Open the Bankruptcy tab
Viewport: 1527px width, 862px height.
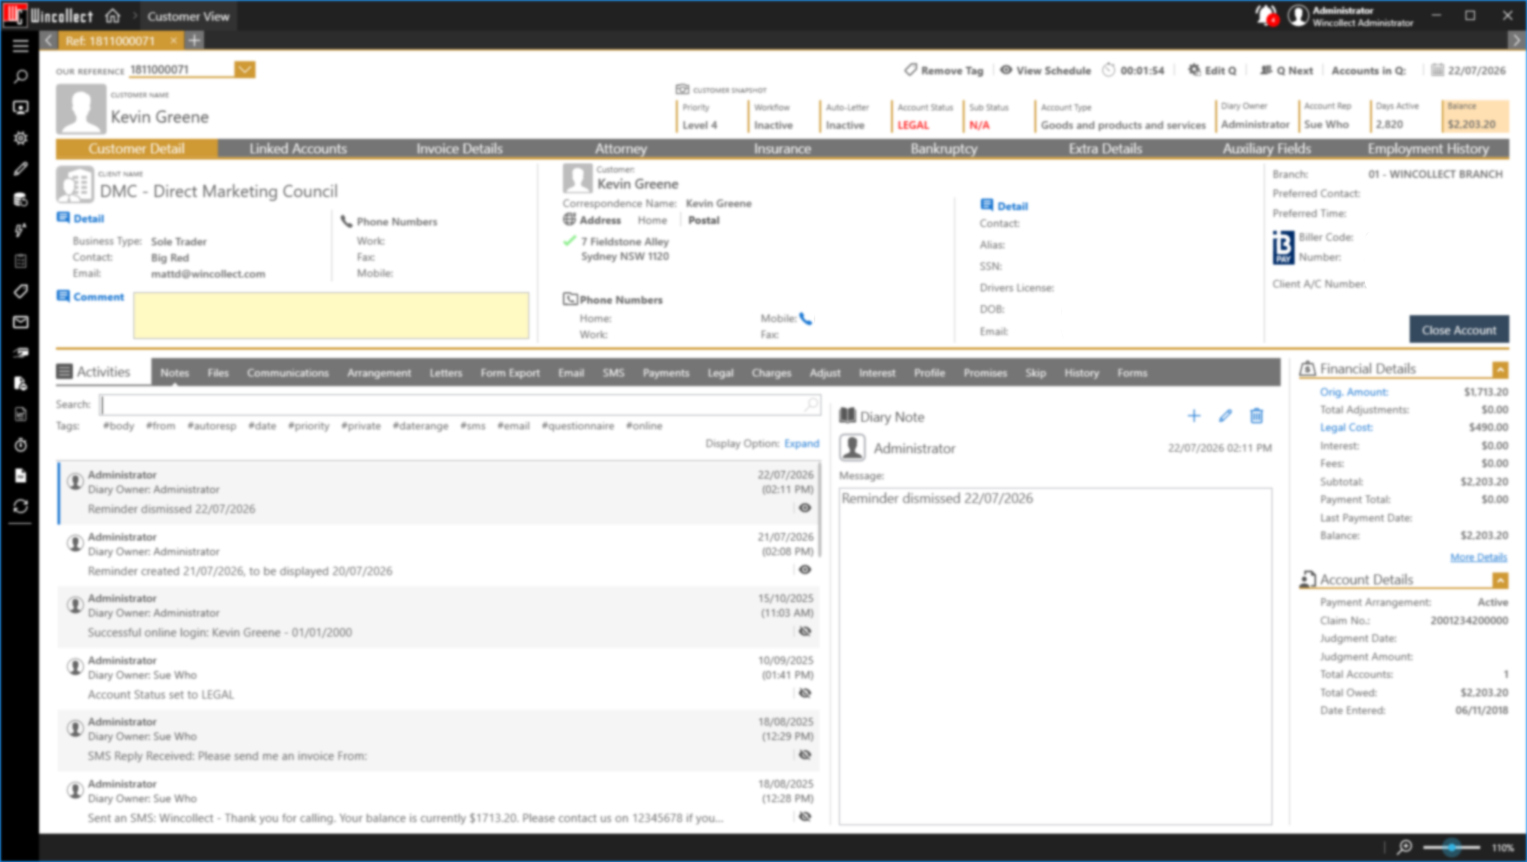point(943,149)
